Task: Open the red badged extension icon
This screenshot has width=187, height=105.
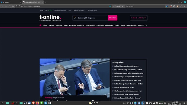Action: coord(171,6)
